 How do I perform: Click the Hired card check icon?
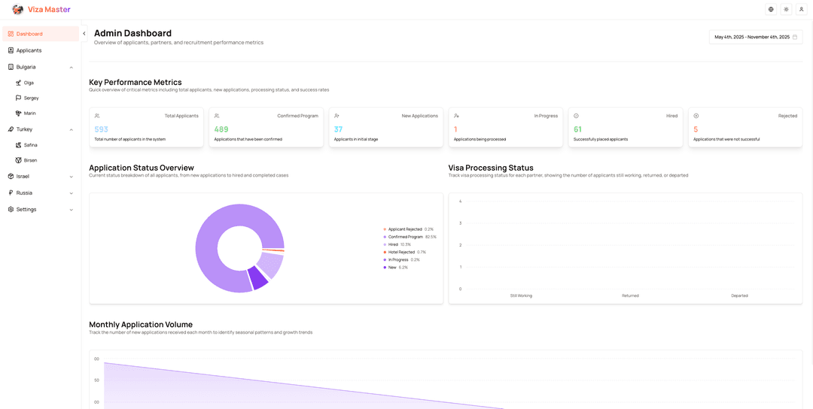coord(576,116)
